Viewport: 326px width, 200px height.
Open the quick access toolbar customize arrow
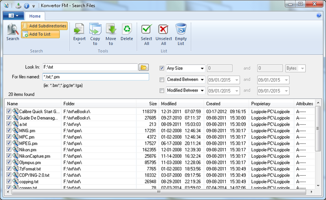[x=33, y=6]
